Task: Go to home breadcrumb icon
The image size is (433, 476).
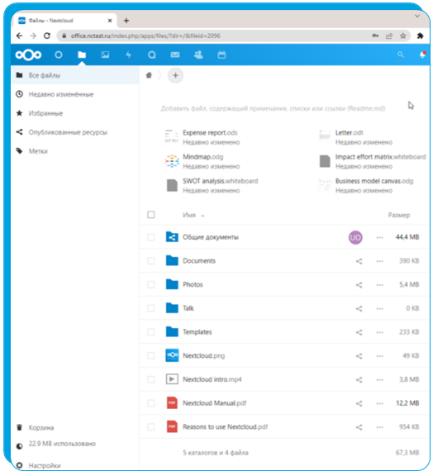Action: 149,75
